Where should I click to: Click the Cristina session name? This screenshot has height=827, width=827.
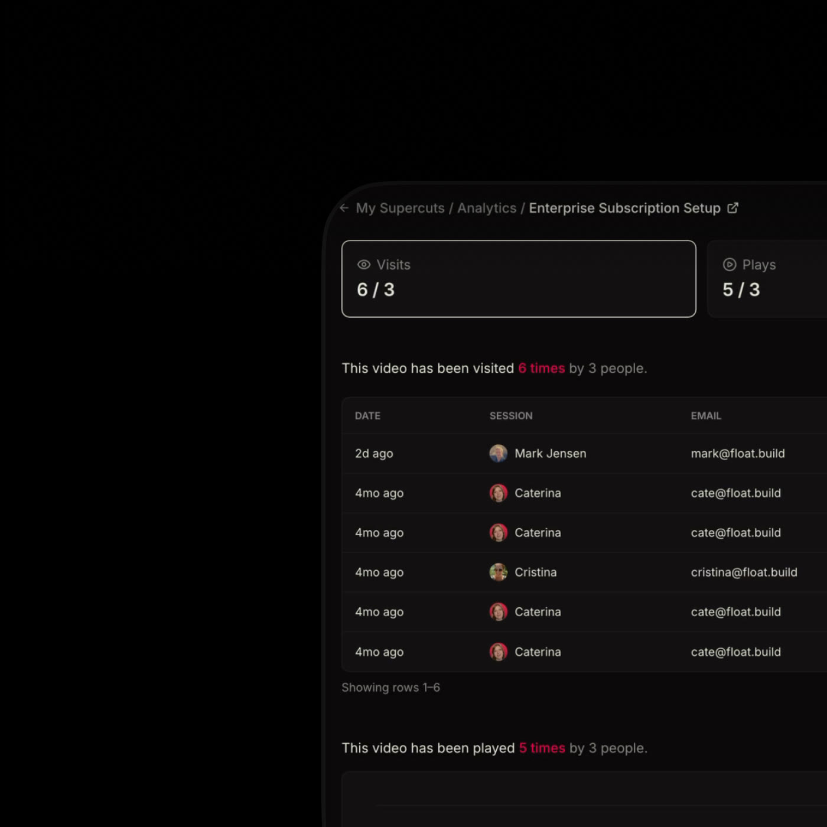(x=536, y=572)
